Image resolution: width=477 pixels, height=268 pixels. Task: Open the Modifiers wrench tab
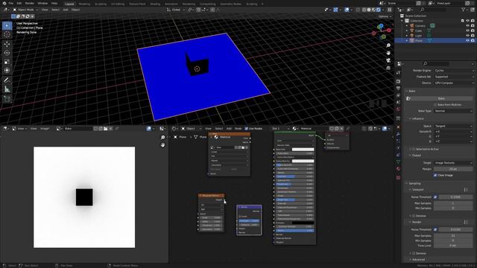pyautogui.click(x=398, y=134)
